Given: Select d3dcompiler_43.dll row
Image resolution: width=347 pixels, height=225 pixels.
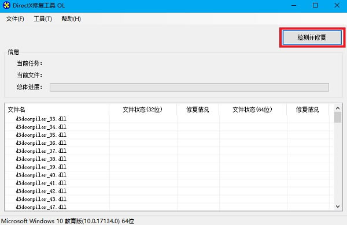Looking at the screenshot, I should (169, 199).
